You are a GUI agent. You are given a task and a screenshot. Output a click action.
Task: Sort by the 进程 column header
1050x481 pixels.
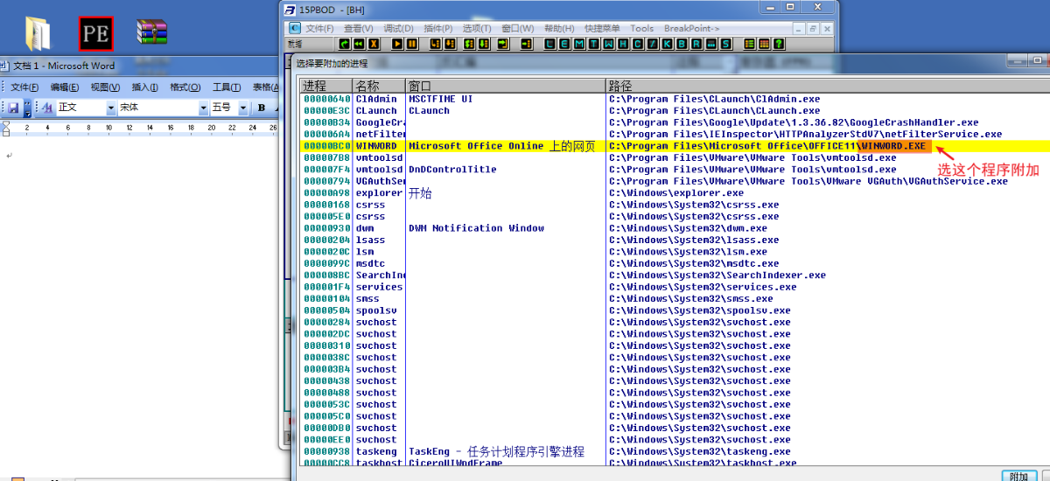click(326, 86)
